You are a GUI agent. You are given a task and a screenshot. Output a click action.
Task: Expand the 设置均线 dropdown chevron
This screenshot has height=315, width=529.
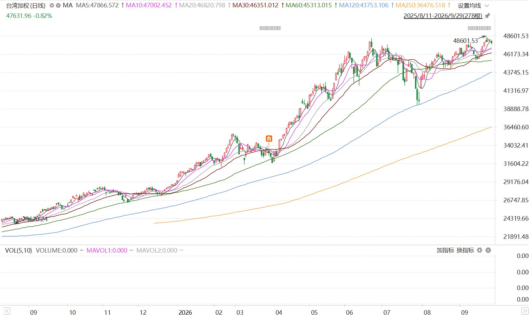pyautogui.click(x=487, y=6)
